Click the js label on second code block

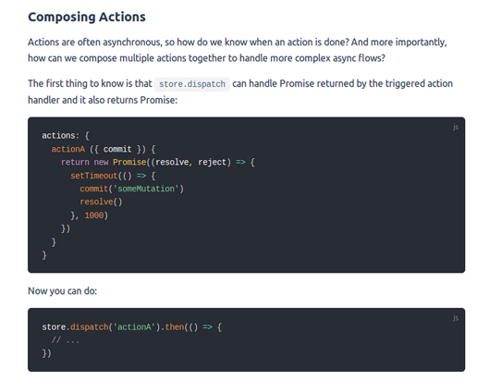[456, 318]
